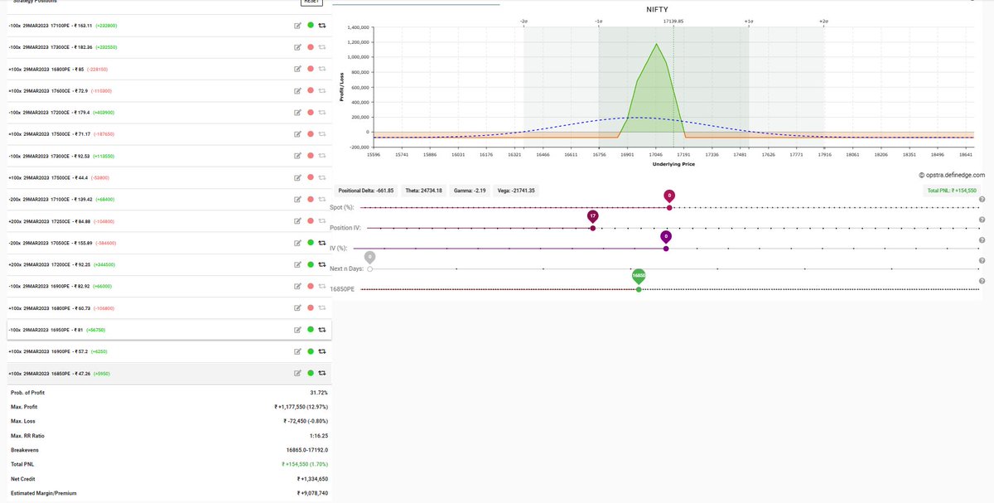994x503 pixels.
Task: Click the Prob. of Profit 31.72% value
Action: click(318, 392)
